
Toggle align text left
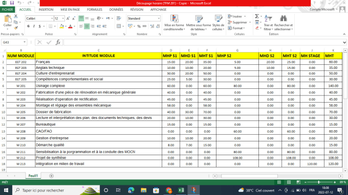pos(81,27)
